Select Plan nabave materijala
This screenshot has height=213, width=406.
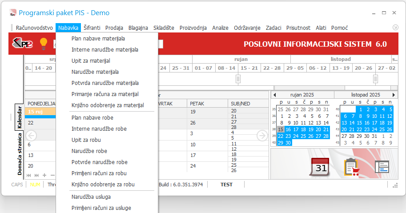[x=107, y=39]
